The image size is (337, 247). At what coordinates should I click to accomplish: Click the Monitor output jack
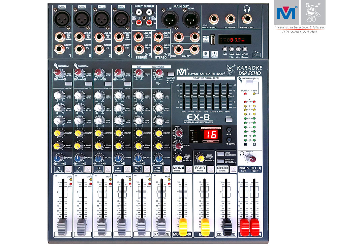tap(230, 19)
